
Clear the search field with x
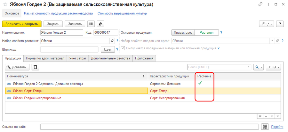coord(249,67)
